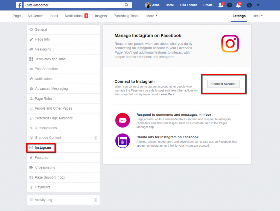Click the Connect Account button
280x211 pixels.
click(223, 84)
